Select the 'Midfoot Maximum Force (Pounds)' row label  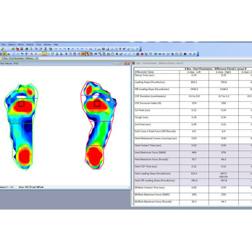pos(153,202)
